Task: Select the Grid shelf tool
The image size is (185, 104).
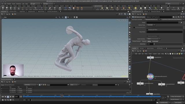Action: pyautogui.click(x=18, y=8)
